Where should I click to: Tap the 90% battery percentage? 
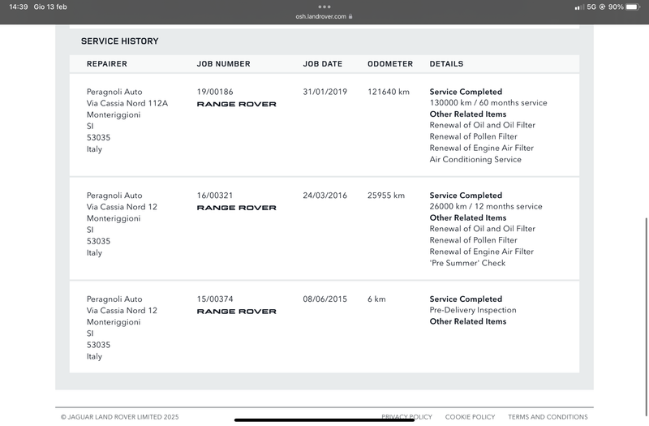click(x=616, y=6)
